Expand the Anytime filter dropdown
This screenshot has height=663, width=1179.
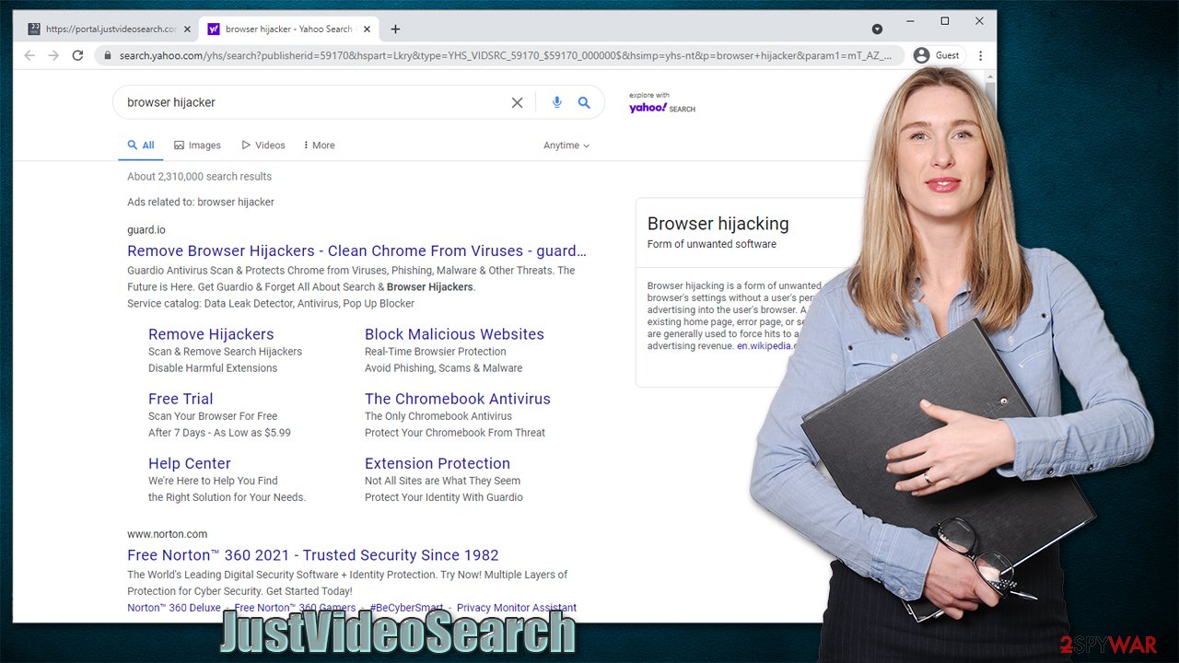coord(566,145)
